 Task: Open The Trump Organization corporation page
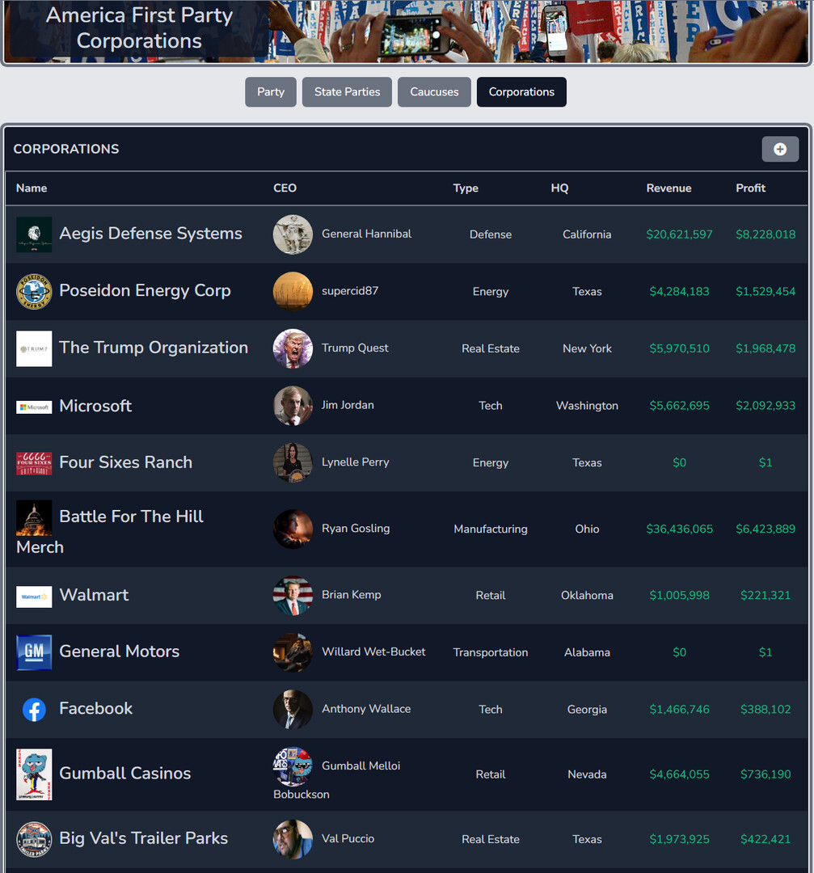coord(154,348)
